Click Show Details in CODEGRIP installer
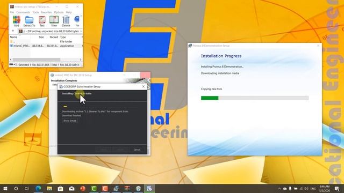344x193 pixels. pyautogui.click(x=70, y=121)
